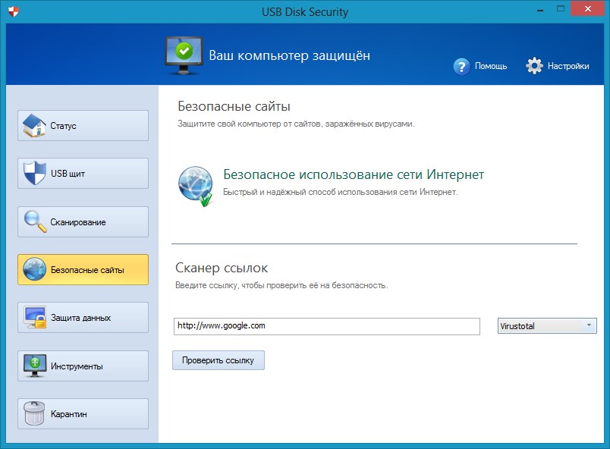Click the Ваш компьютер защищён status text
The height and width of the screenshot is (449, 610).
click(289, 55)
